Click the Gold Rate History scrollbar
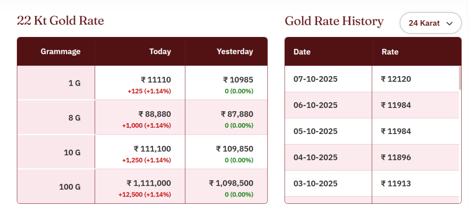 460,78
